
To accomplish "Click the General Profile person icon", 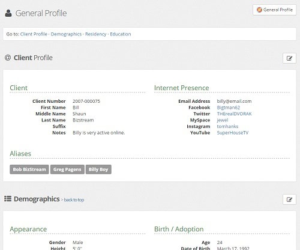I will (8, 13).
